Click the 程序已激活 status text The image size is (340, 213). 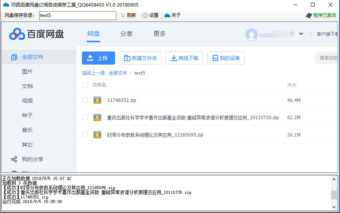(x=324, y=15)
